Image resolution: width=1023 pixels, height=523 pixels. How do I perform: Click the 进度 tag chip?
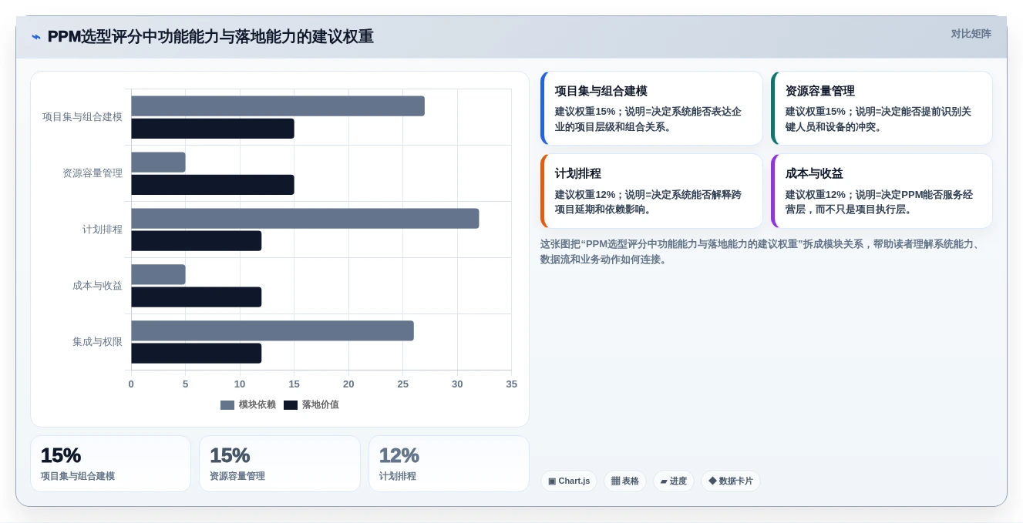pos(674,481)
